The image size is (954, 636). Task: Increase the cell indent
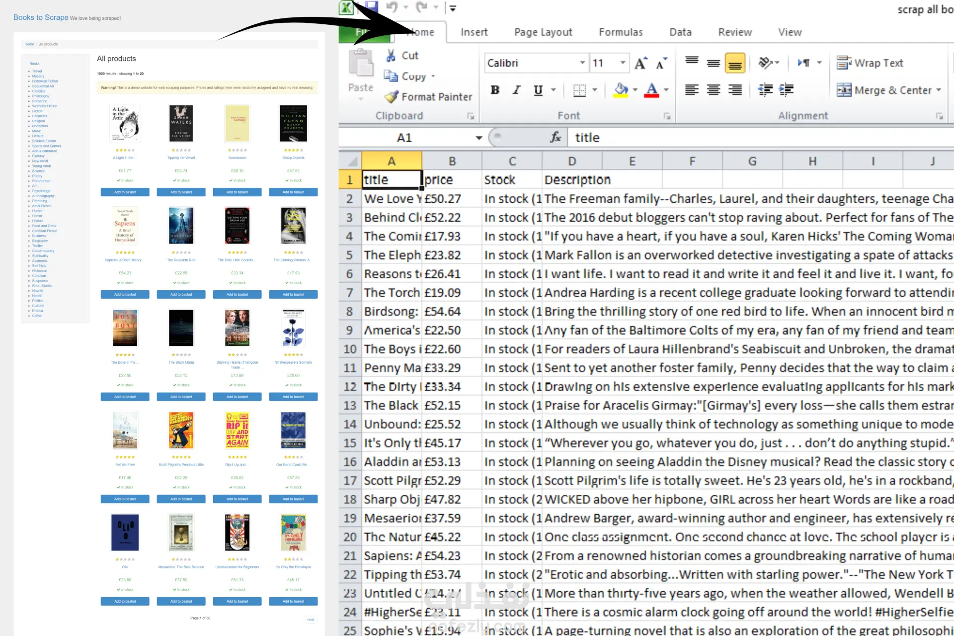click(786, 90)
